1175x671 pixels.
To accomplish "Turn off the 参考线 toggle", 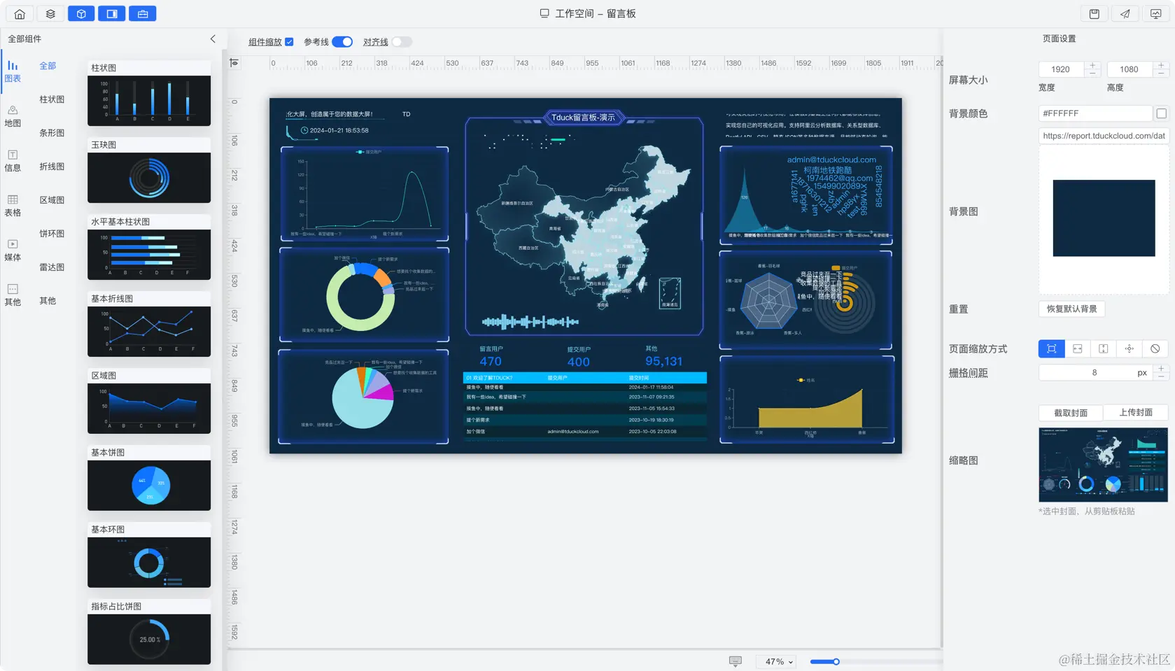I will pos(342,42).
